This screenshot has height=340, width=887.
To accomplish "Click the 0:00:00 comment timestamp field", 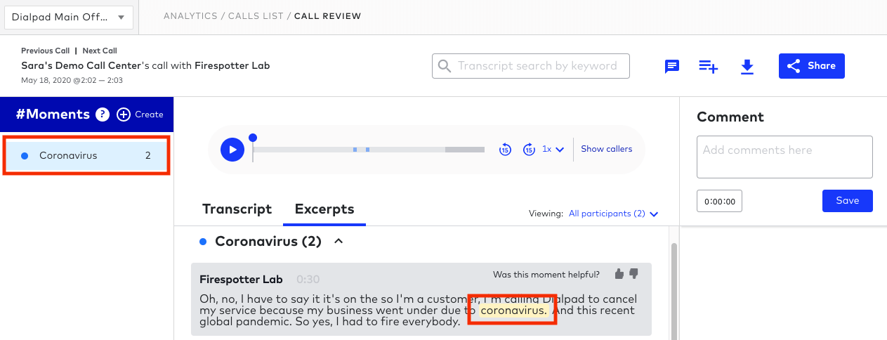I will coord(719,201).
